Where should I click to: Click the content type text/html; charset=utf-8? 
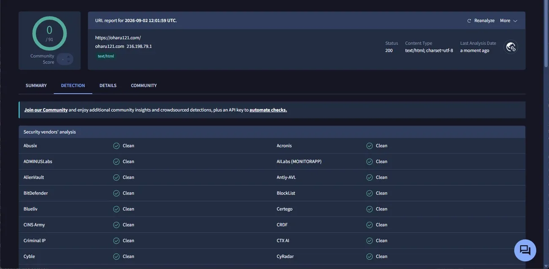pos(429,51)
